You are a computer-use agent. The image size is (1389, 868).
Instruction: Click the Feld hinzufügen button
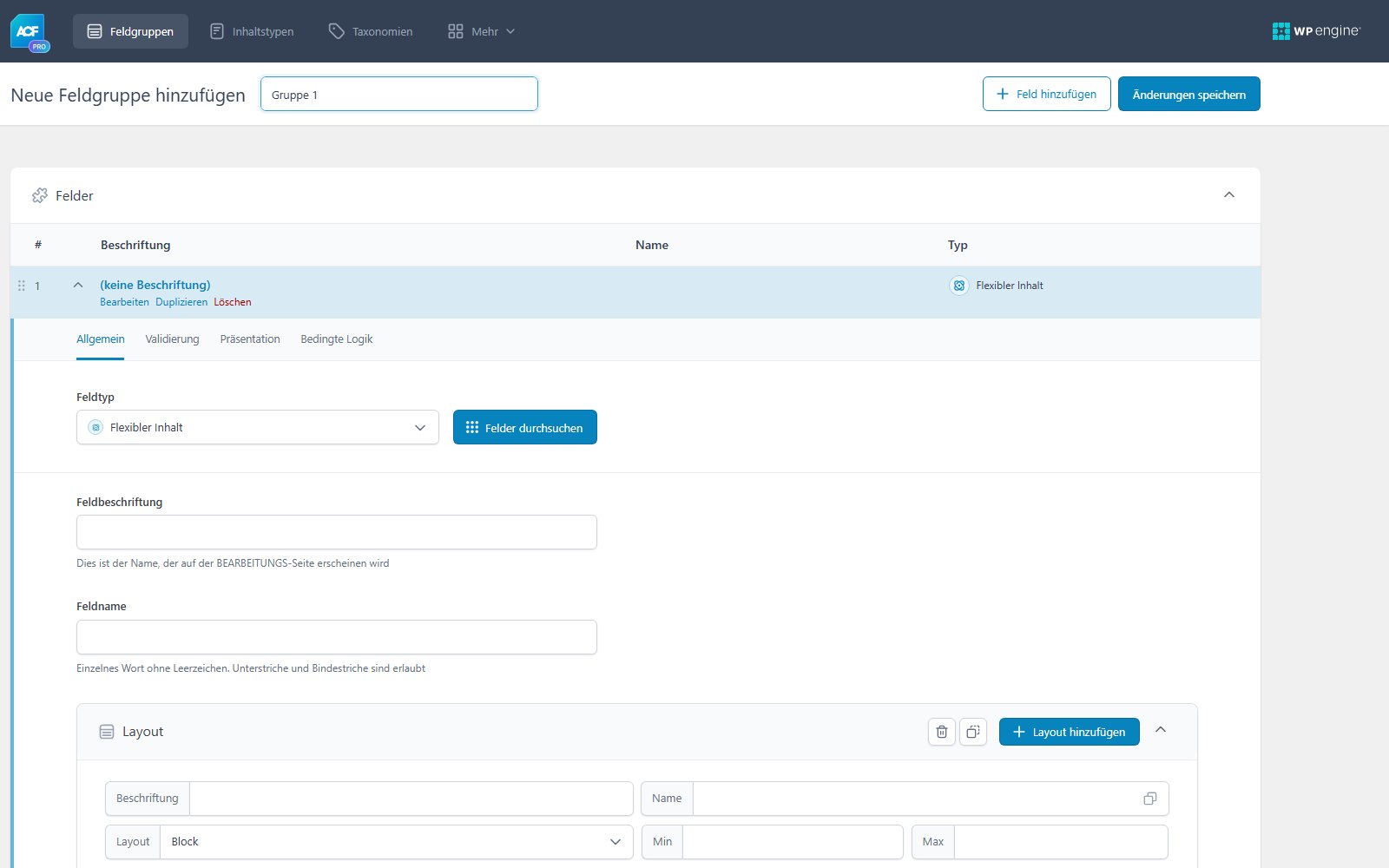(1046, 94)
